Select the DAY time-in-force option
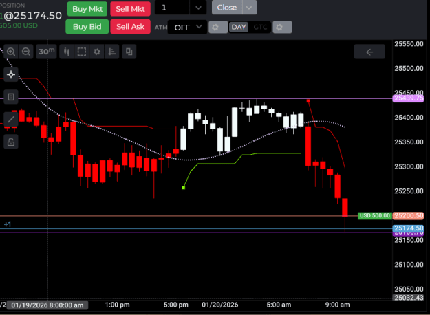This screenshot has width=430, height=315. pyautogui.click(x=239, y=27)
